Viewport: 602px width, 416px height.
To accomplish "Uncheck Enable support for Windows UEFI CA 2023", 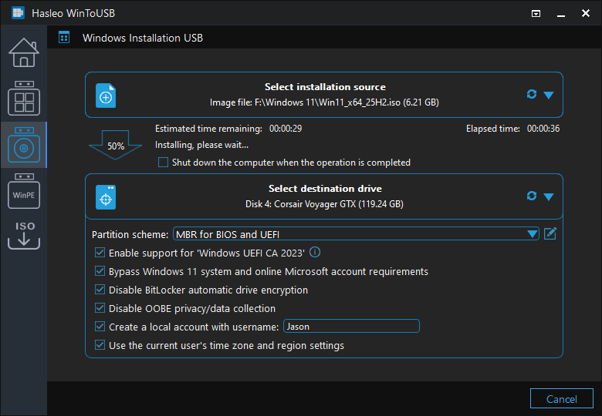I will point(100,253).
